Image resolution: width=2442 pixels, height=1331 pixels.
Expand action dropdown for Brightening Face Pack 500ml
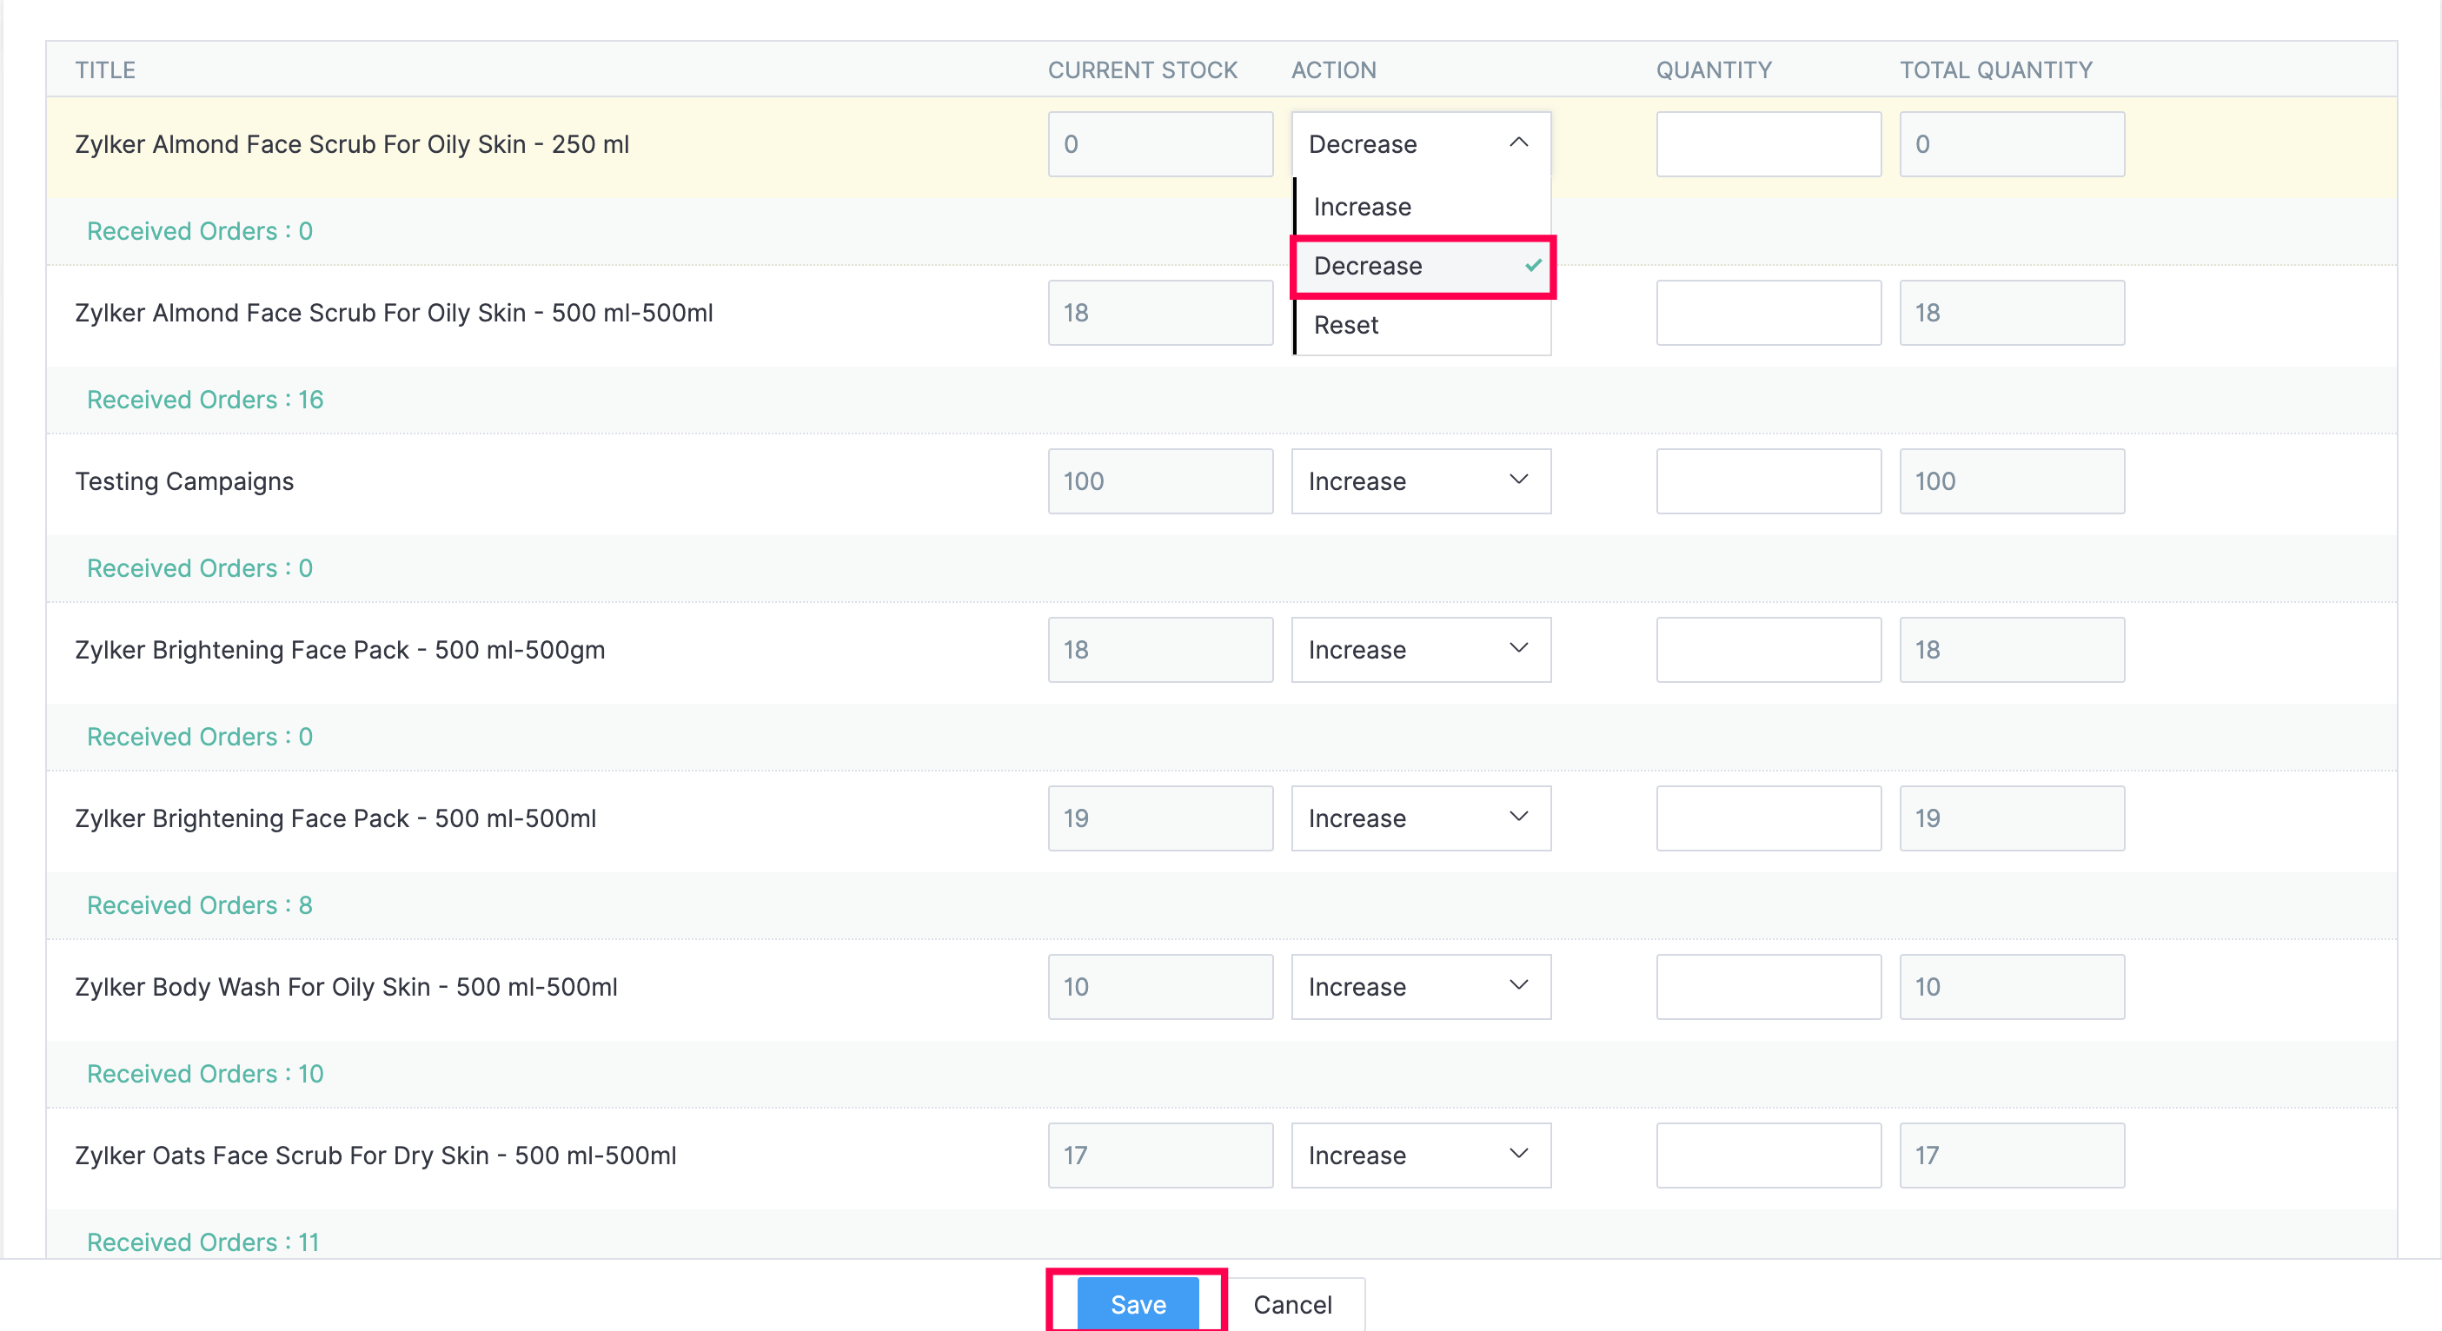(x=1420, y=819)
